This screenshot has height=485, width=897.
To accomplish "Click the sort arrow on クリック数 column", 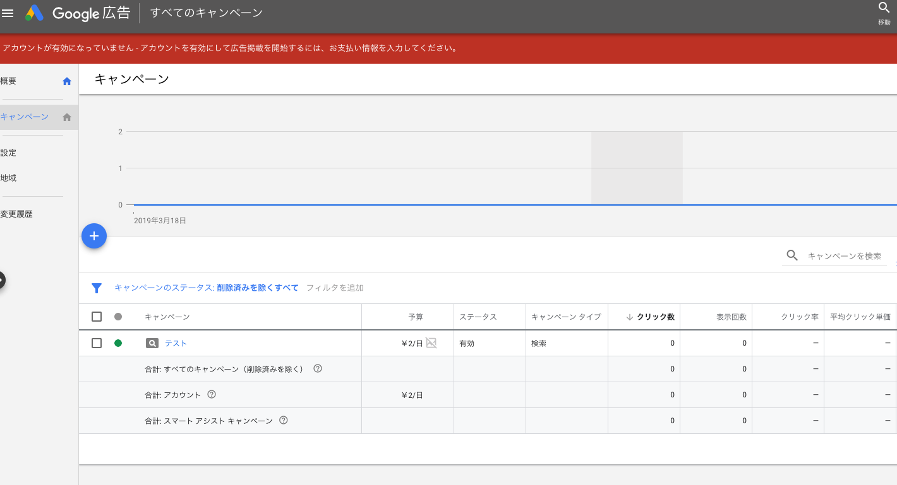I will [x=629, y=317].
